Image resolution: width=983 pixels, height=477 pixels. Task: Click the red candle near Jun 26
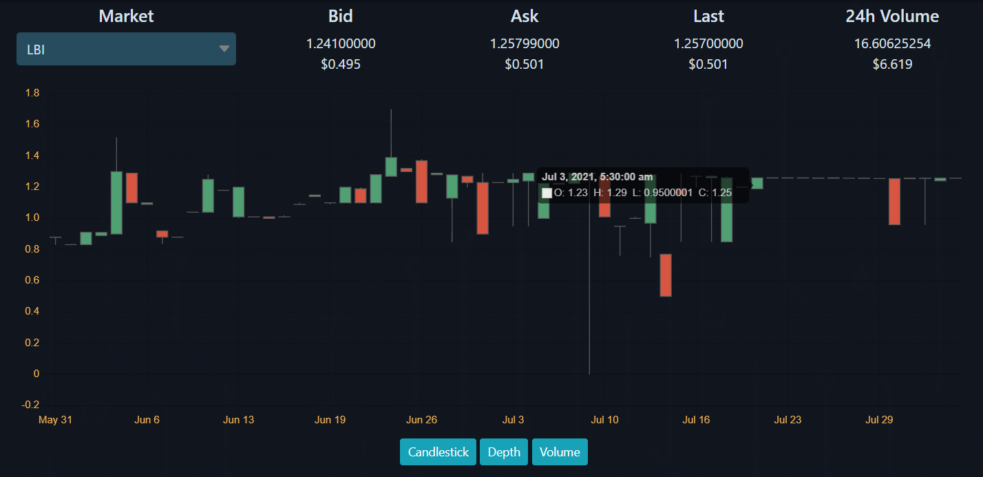click(421, 181)
